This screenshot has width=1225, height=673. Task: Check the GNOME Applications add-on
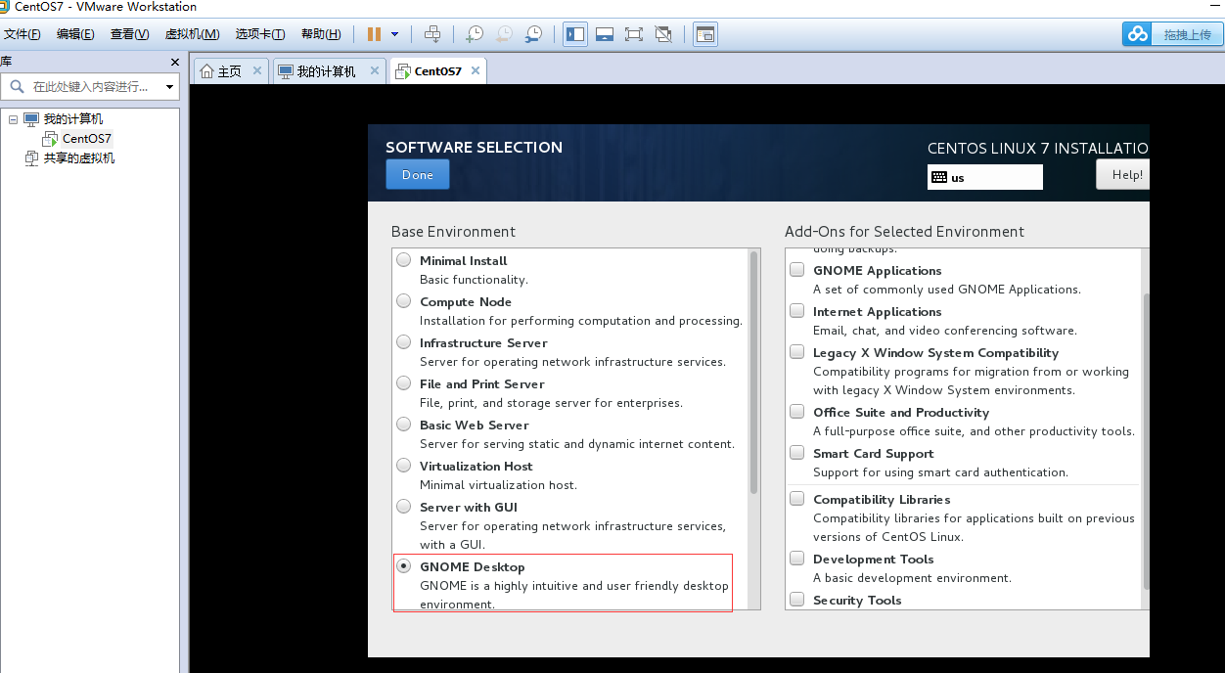[797, 270]
